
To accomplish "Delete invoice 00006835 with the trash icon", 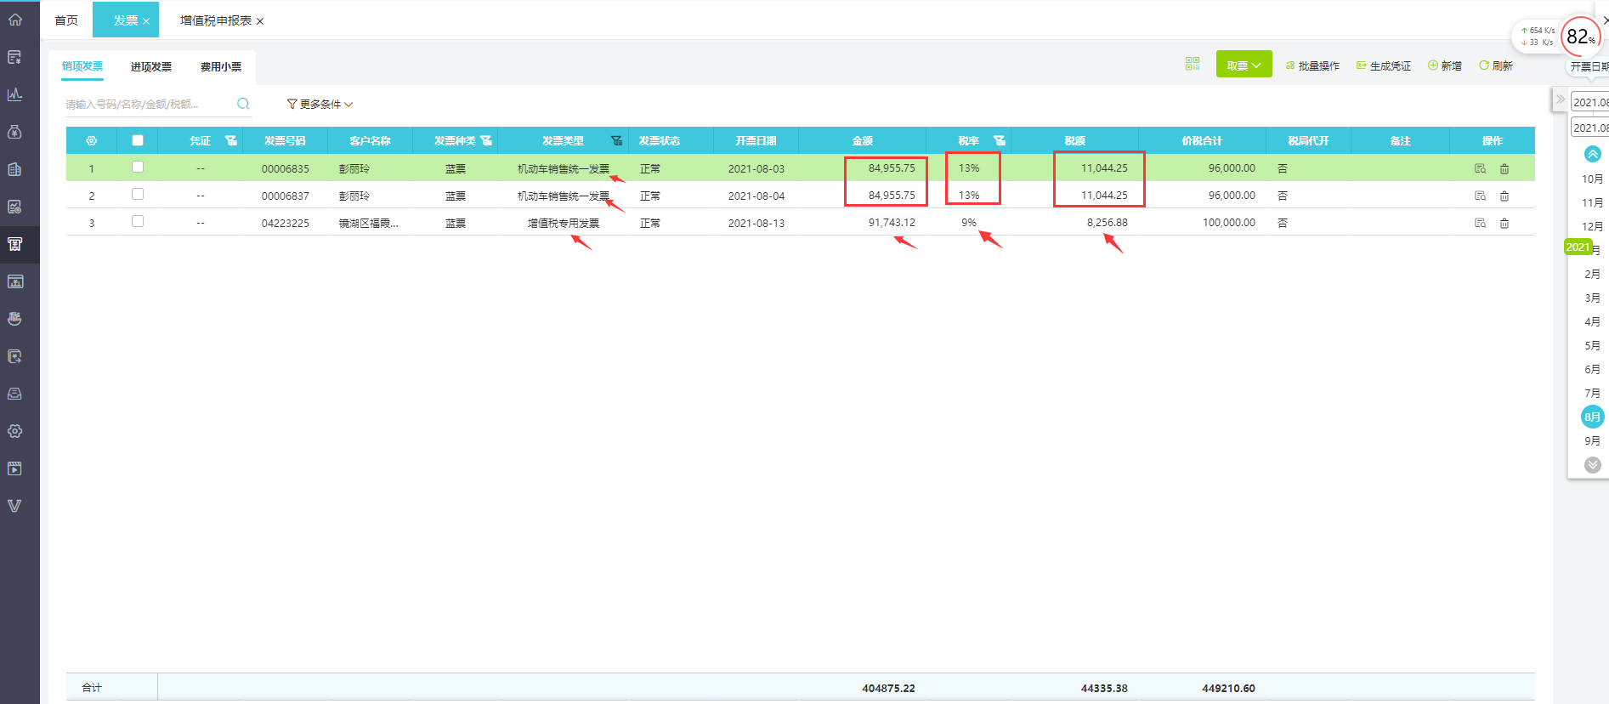I will coord(1504,169).
